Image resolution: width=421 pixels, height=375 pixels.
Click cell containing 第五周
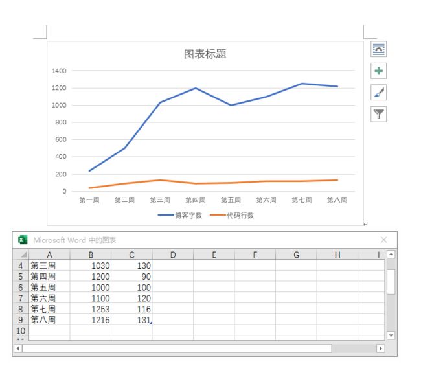tap(49, 287)
